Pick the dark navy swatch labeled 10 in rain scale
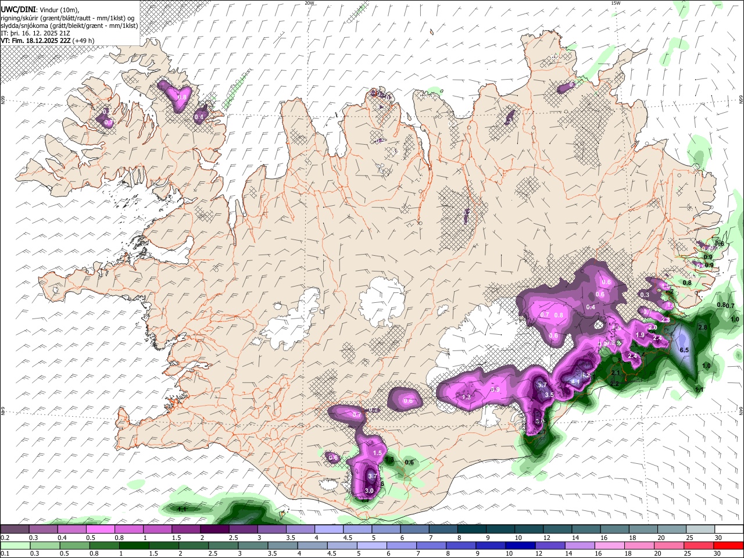Viewport: 744px width, 558px height. [519, 545]
